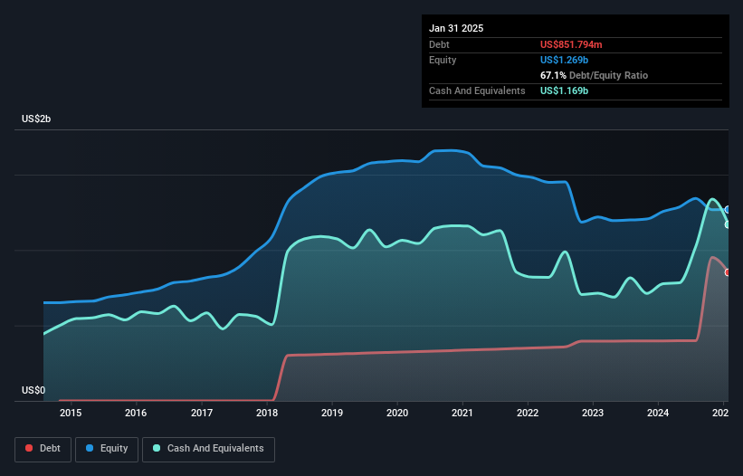Select the 2015 axis label
Screen dimensions: 743x476
[71, 413]
